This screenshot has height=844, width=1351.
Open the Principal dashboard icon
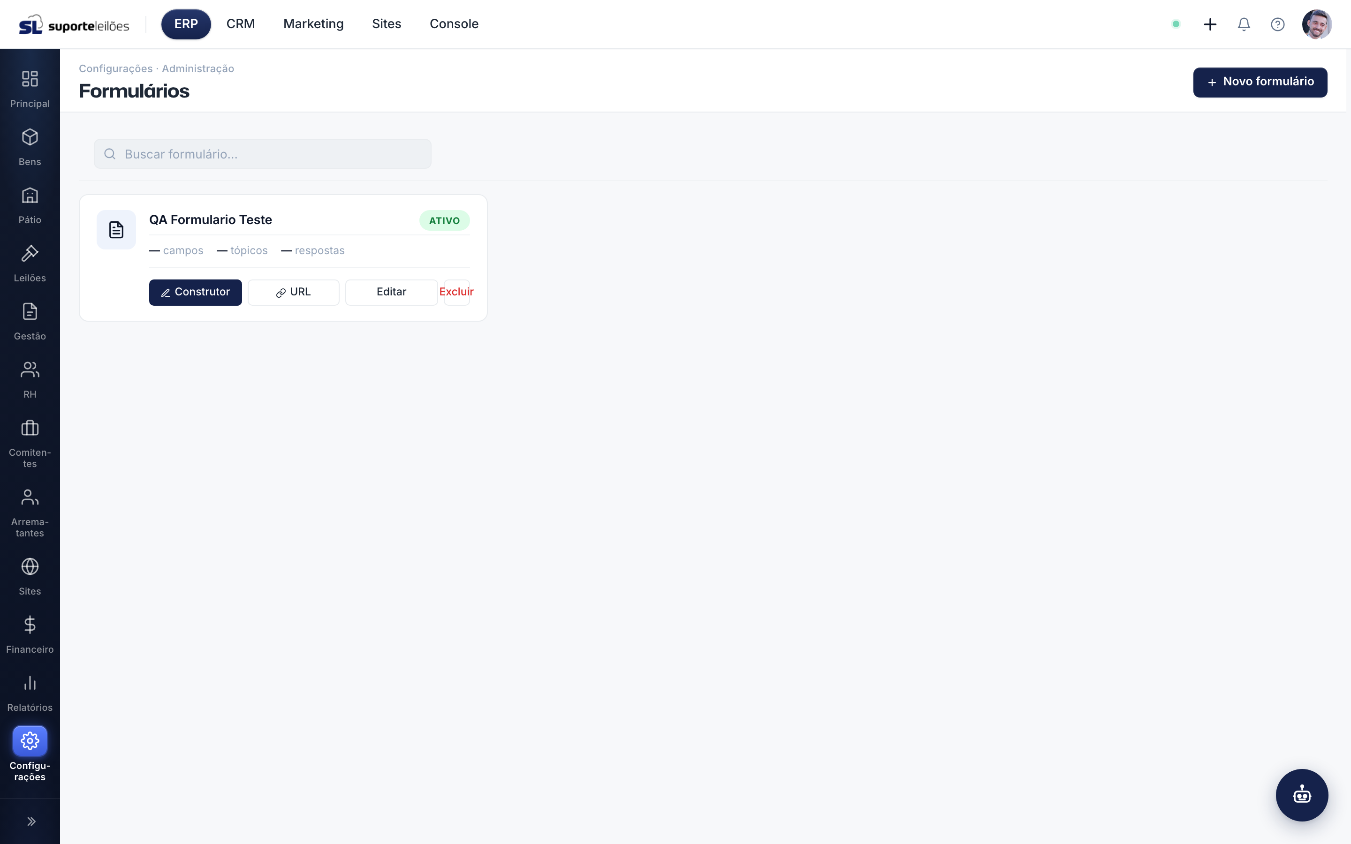pyautogui.click(x=30, y=79)
